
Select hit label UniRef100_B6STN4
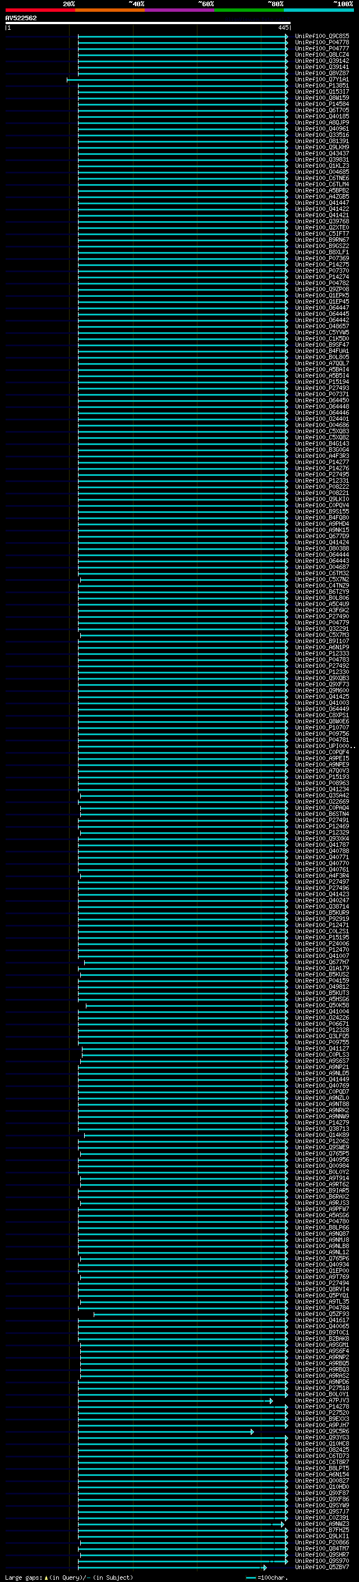(322, 814)
